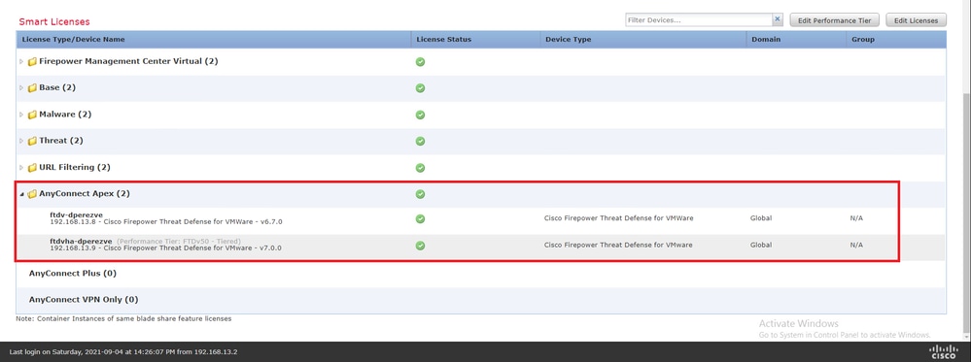Click green status icon for ftdv-dperezve
The width and height of the screenshot is (971, 362).
[x=420, y=218]
